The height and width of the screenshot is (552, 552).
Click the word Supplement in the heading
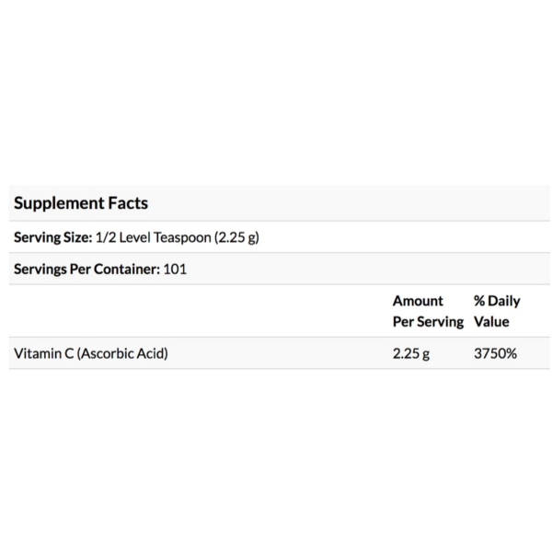pyautogui.click(x=59, y=204)
